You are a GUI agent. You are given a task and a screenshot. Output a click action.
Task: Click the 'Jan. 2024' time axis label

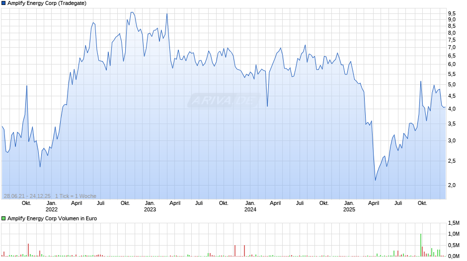250,206
